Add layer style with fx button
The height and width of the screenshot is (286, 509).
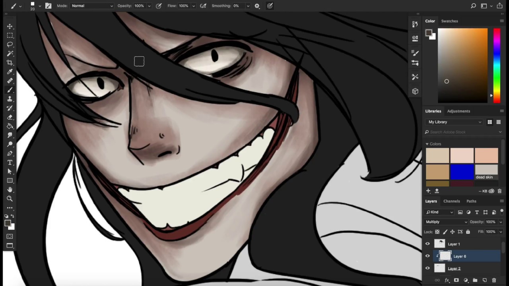click(x=447, y=280)
